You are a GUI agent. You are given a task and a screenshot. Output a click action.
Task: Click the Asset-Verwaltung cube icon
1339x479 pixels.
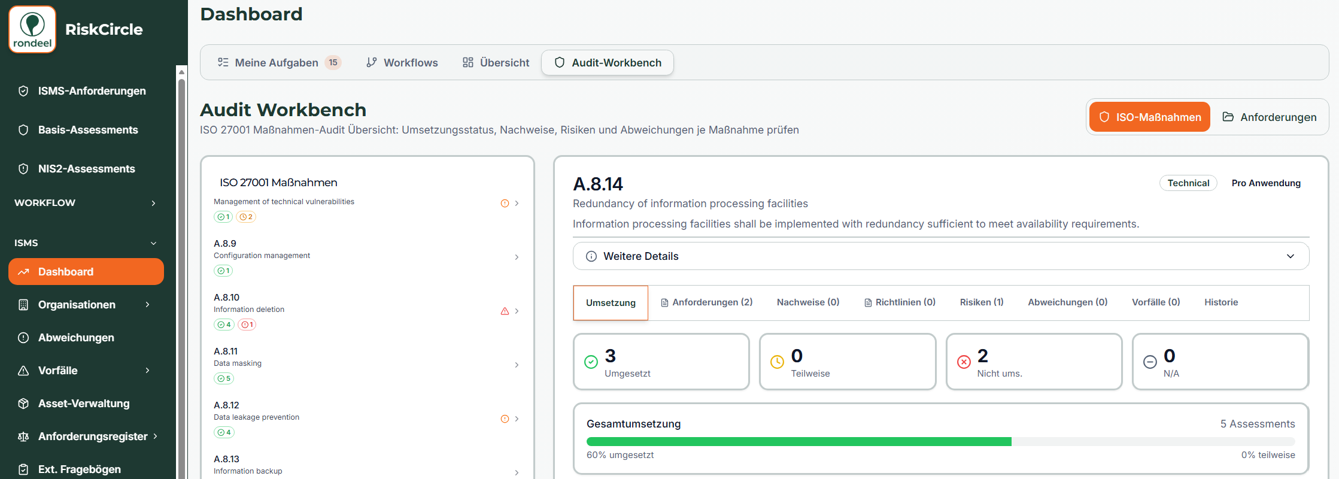(x=23, y=404)
